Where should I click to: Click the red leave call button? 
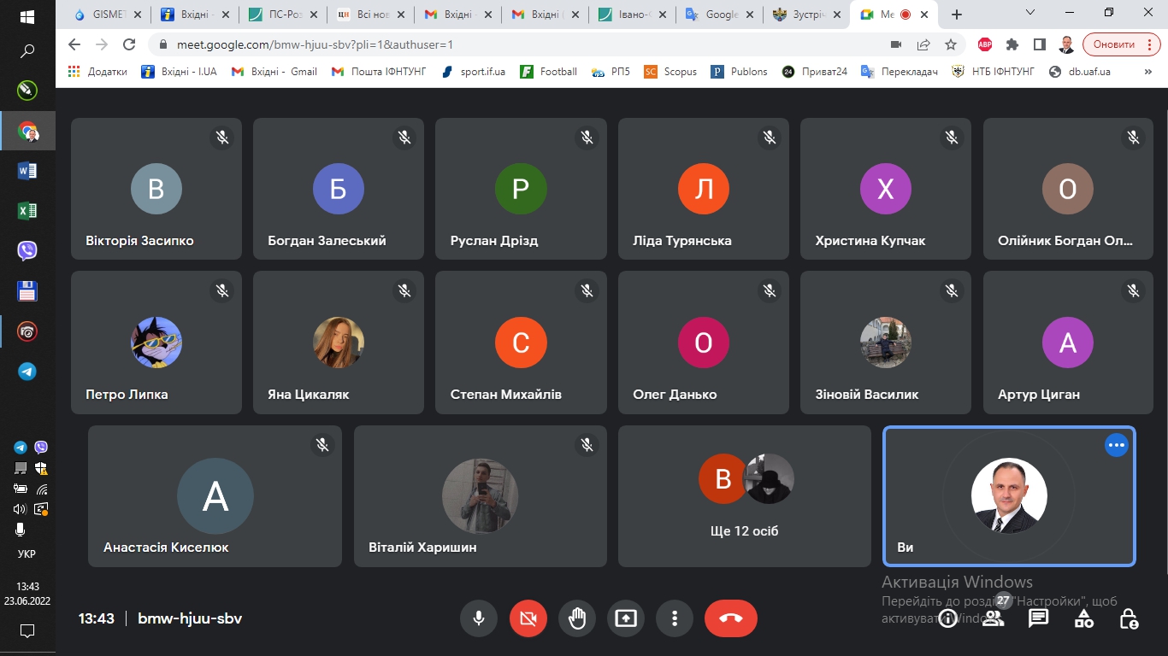(730, 618)
